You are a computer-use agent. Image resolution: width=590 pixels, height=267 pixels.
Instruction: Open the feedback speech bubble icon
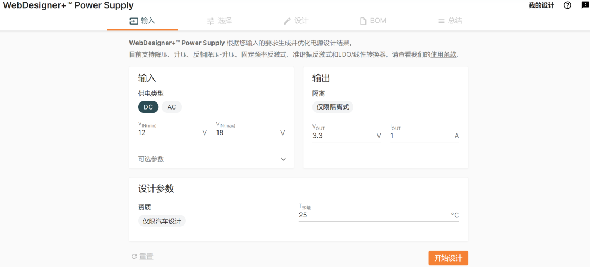click(586, 5)
